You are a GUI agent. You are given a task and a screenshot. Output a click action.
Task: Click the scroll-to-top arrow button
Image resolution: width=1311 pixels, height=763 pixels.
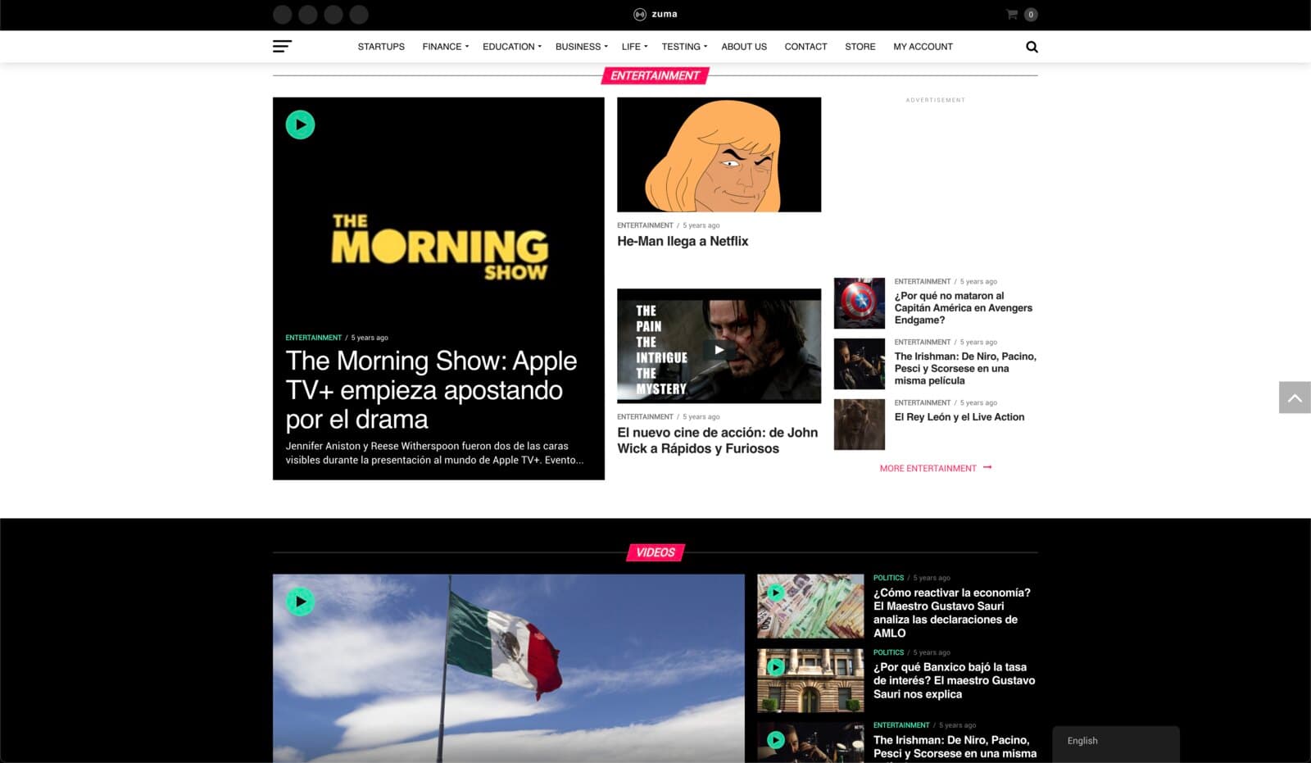click(x=1295, y=397)
